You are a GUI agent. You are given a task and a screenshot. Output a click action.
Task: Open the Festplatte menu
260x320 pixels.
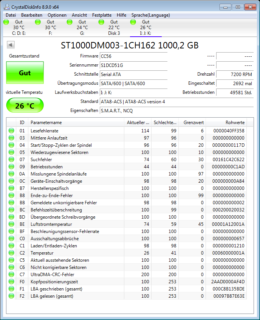[x=102, y=15]
